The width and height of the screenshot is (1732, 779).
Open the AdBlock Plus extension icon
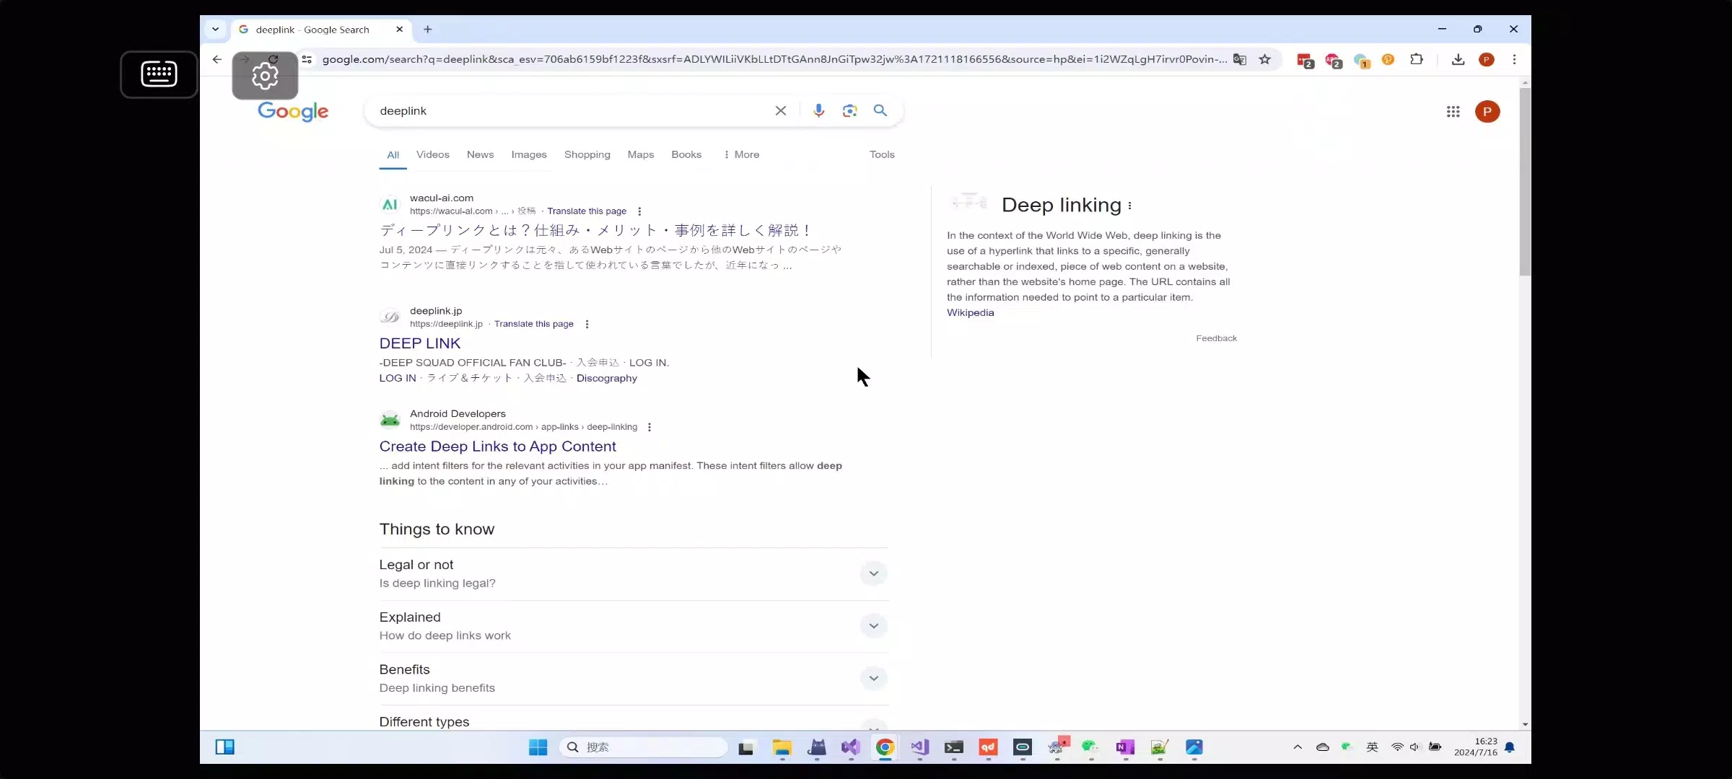point(1333,61)
